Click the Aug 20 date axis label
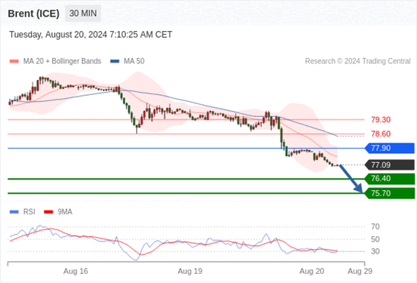The height and width of the screenshot is (283, 417). (311, 271)
